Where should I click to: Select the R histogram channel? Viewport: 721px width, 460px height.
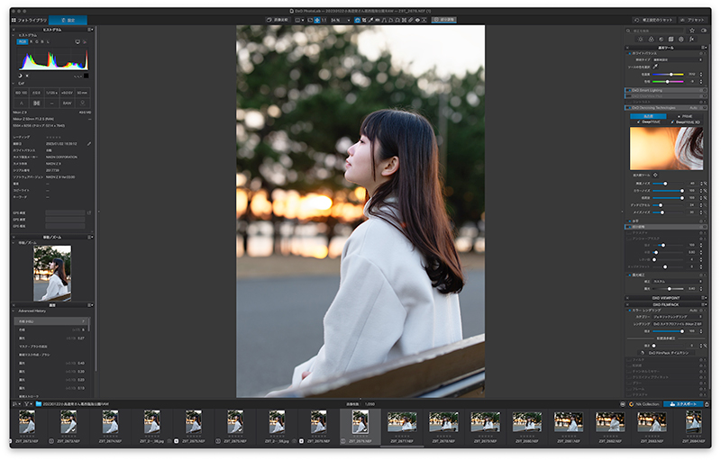(32, 41)
